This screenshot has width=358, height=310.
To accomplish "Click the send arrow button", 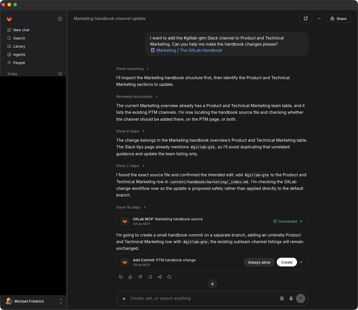I will coord(301,298).
